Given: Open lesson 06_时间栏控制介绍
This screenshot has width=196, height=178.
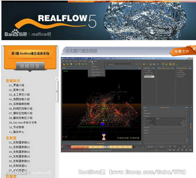Looking at the screenshot, I should pyautogui.click(x=21, y=109).
